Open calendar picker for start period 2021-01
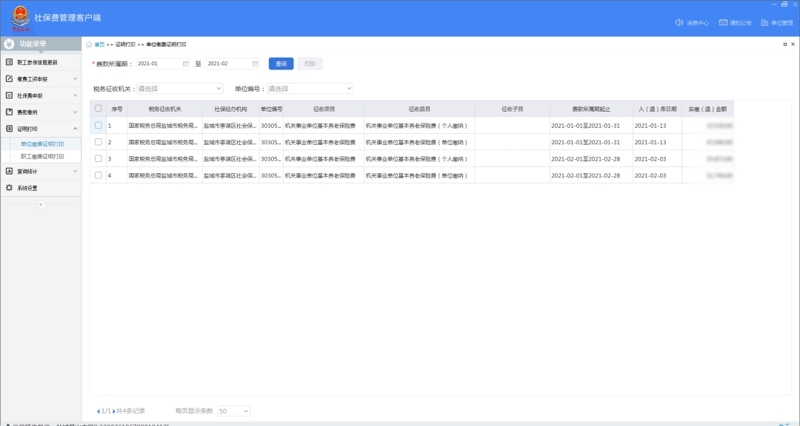800x426 pixels. click(x=185, y=64)
